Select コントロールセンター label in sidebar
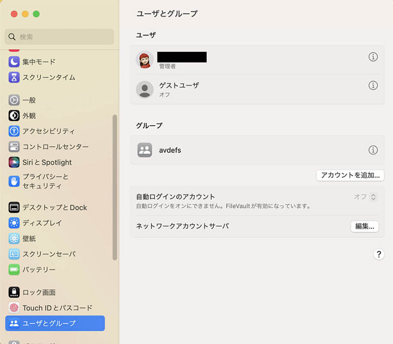This screenshot has height=344, width=393. pyautogui.click(x=56, y=147)
